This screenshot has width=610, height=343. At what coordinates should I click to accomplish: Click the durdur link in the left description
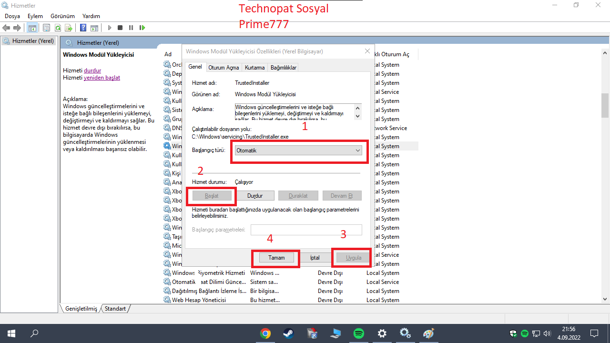(92, 71)
